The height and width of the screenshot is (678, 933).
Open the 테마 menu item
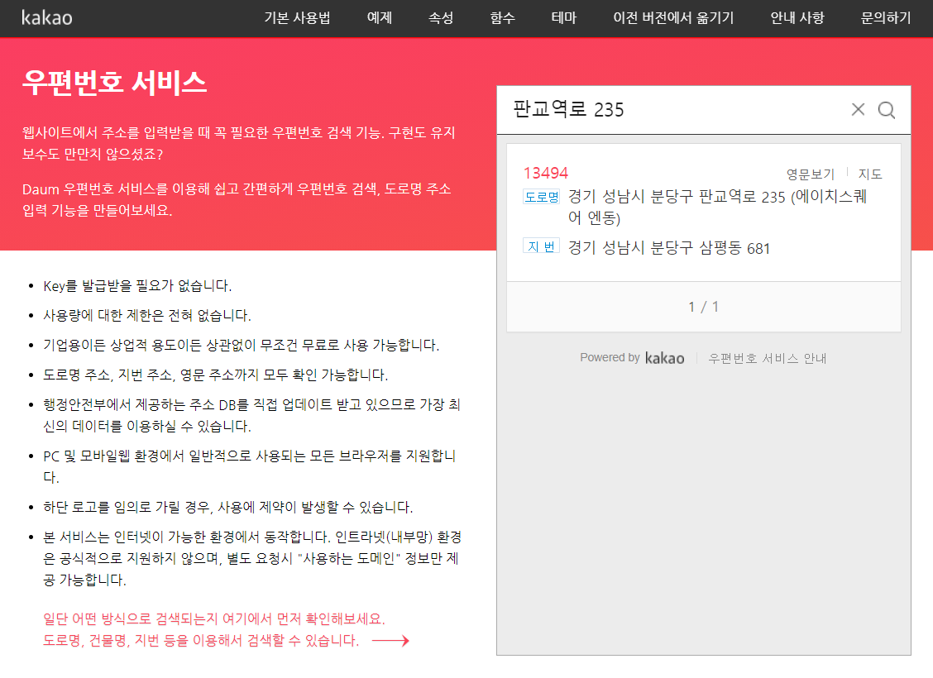point(563,18)
